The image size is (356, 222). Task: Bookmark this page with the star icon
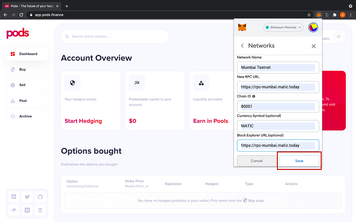309,15
